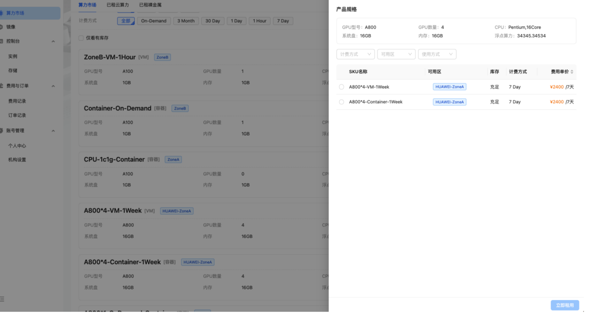Collapse the 账号管理 sidebar group

(53, 131)
